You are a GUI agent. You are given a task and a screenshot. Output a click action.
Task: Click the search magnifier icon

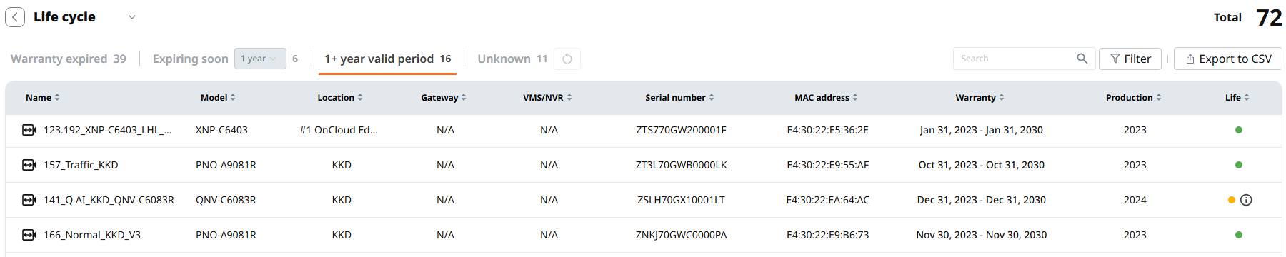1082,59
